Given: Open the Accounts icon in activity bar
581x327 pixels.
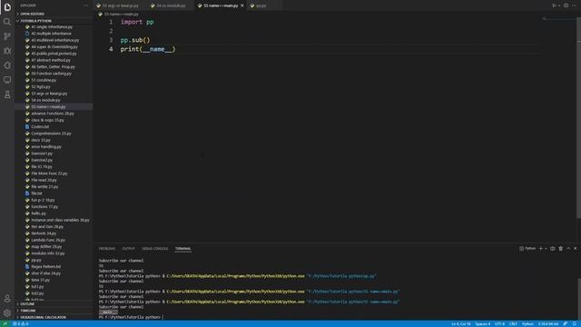Looking at the screenshot, I should point(7,299).
